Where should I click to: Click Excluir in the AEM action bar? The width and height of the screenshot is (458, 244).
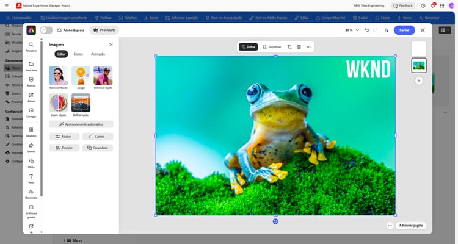tap(360, 18)
